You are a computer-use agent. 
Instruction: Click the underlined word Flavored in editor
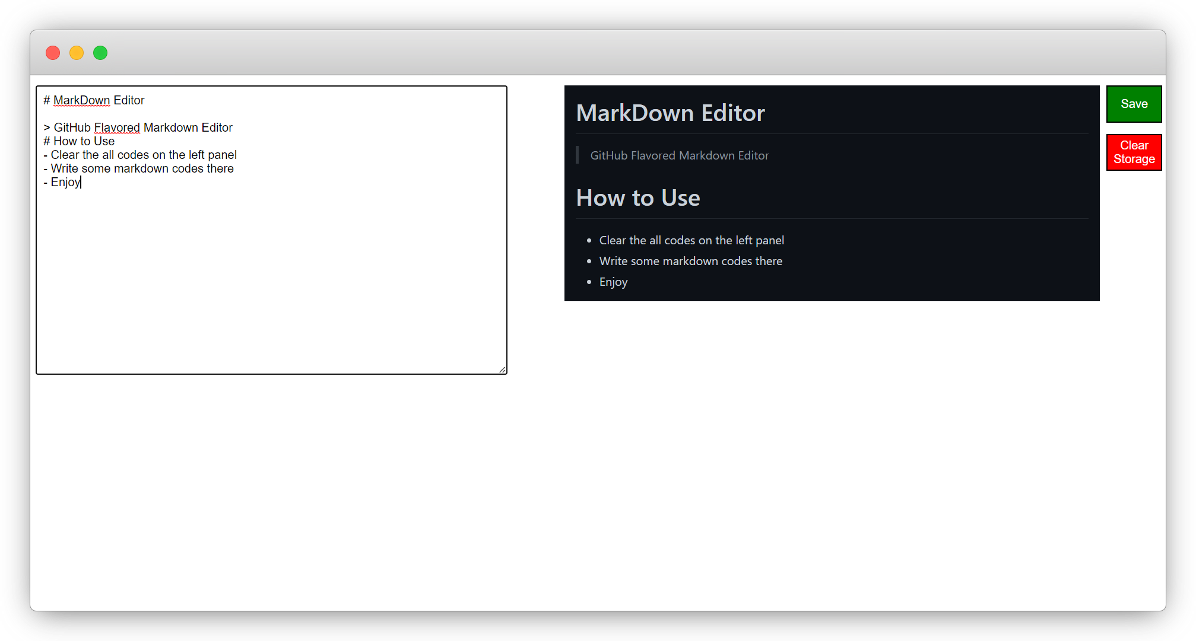pos(117,127)
